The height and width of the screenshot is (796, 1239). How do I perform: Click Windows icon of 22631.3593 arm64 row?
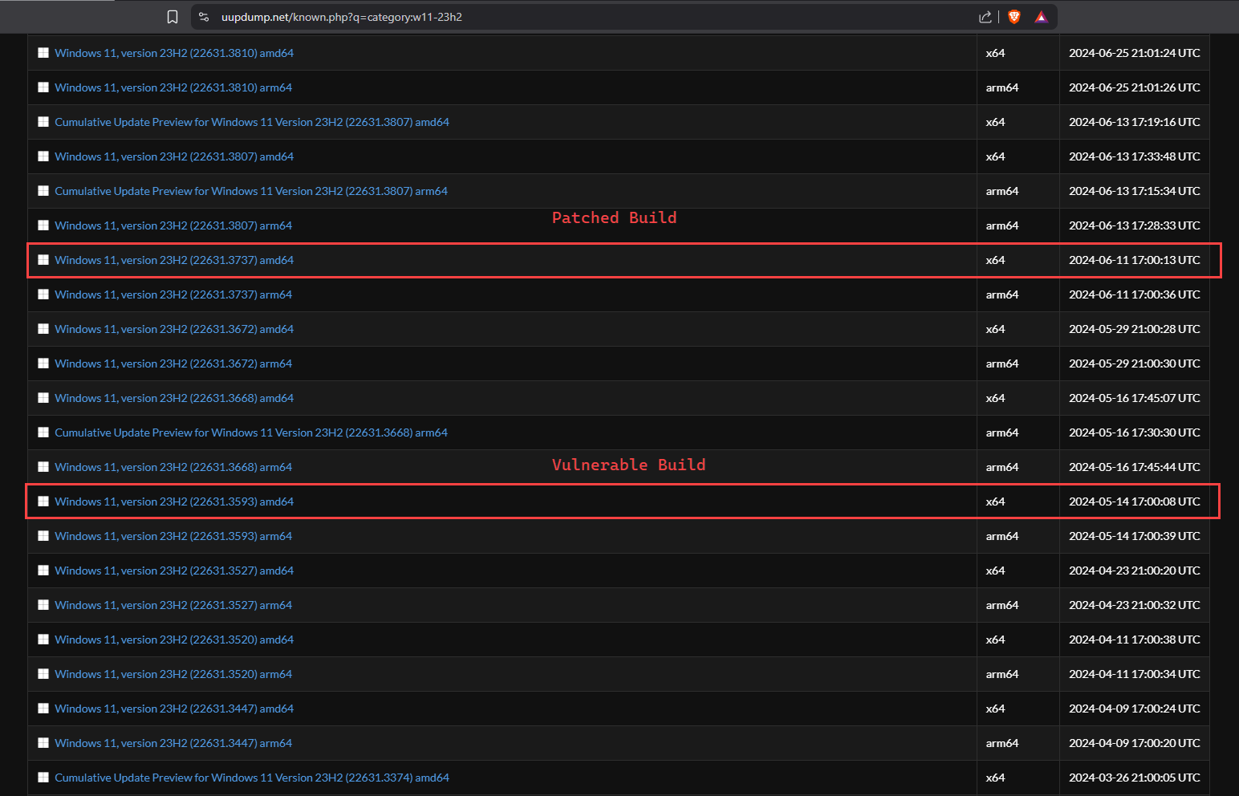[x=43, y=536]
